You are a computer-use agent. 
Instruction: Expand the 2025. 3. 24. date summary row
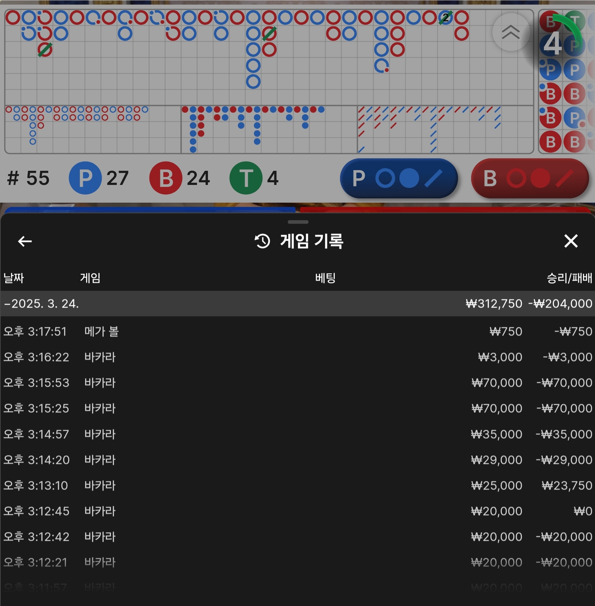pos(297,303)
